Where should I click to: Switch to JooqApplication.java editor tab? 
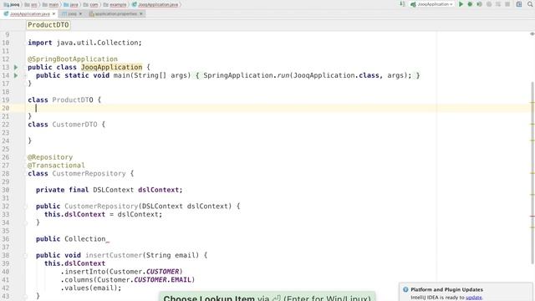click(29, 13)
